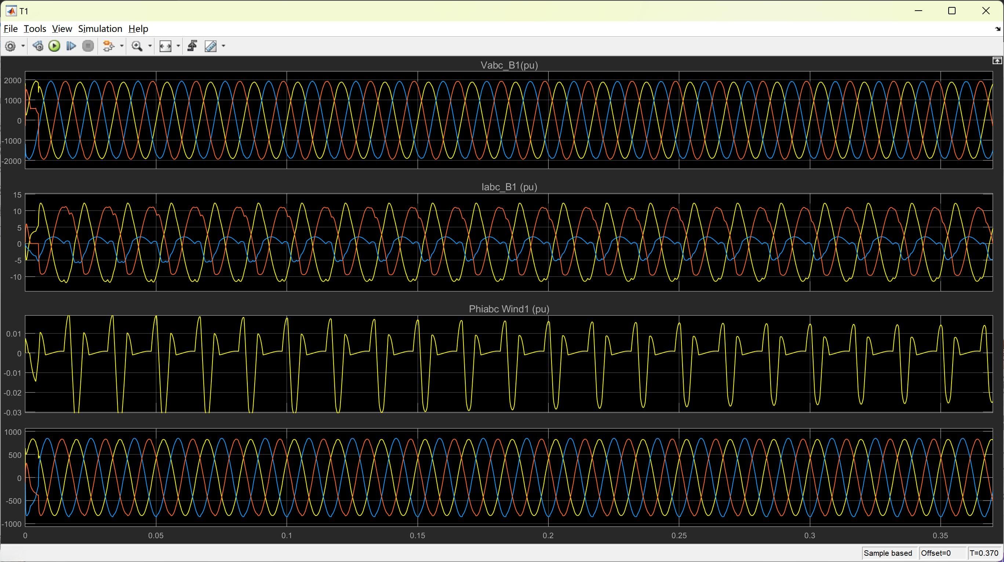Run the simulation with green play button

(x=54, y=46)
